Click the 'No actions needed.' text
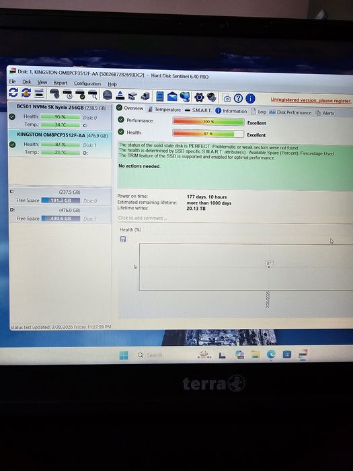Screen dimensions: 353x471 click(140, 166)
